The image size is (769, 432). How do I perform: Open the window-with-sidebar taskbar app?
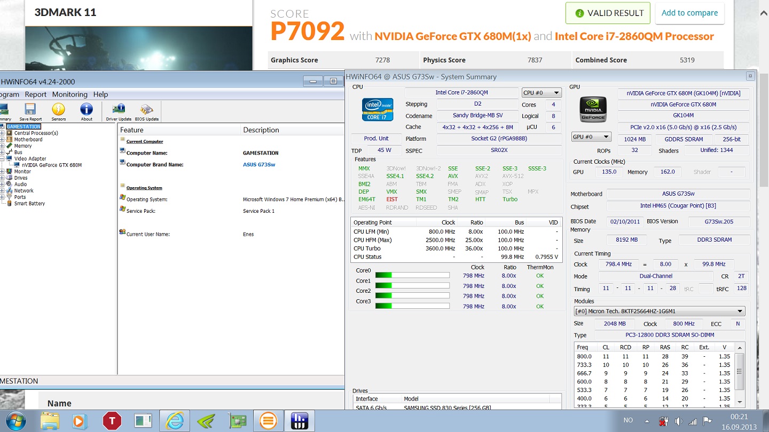pyautogui.click(x=143, y=421)
